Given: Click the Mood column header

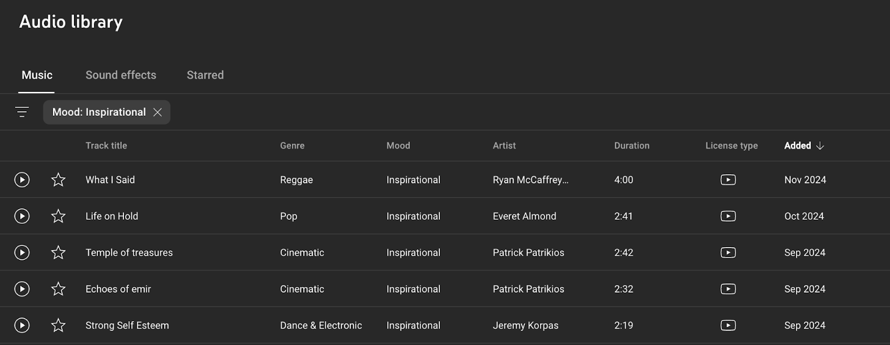Looking at the screenshot, I should (x=398, y=145).
